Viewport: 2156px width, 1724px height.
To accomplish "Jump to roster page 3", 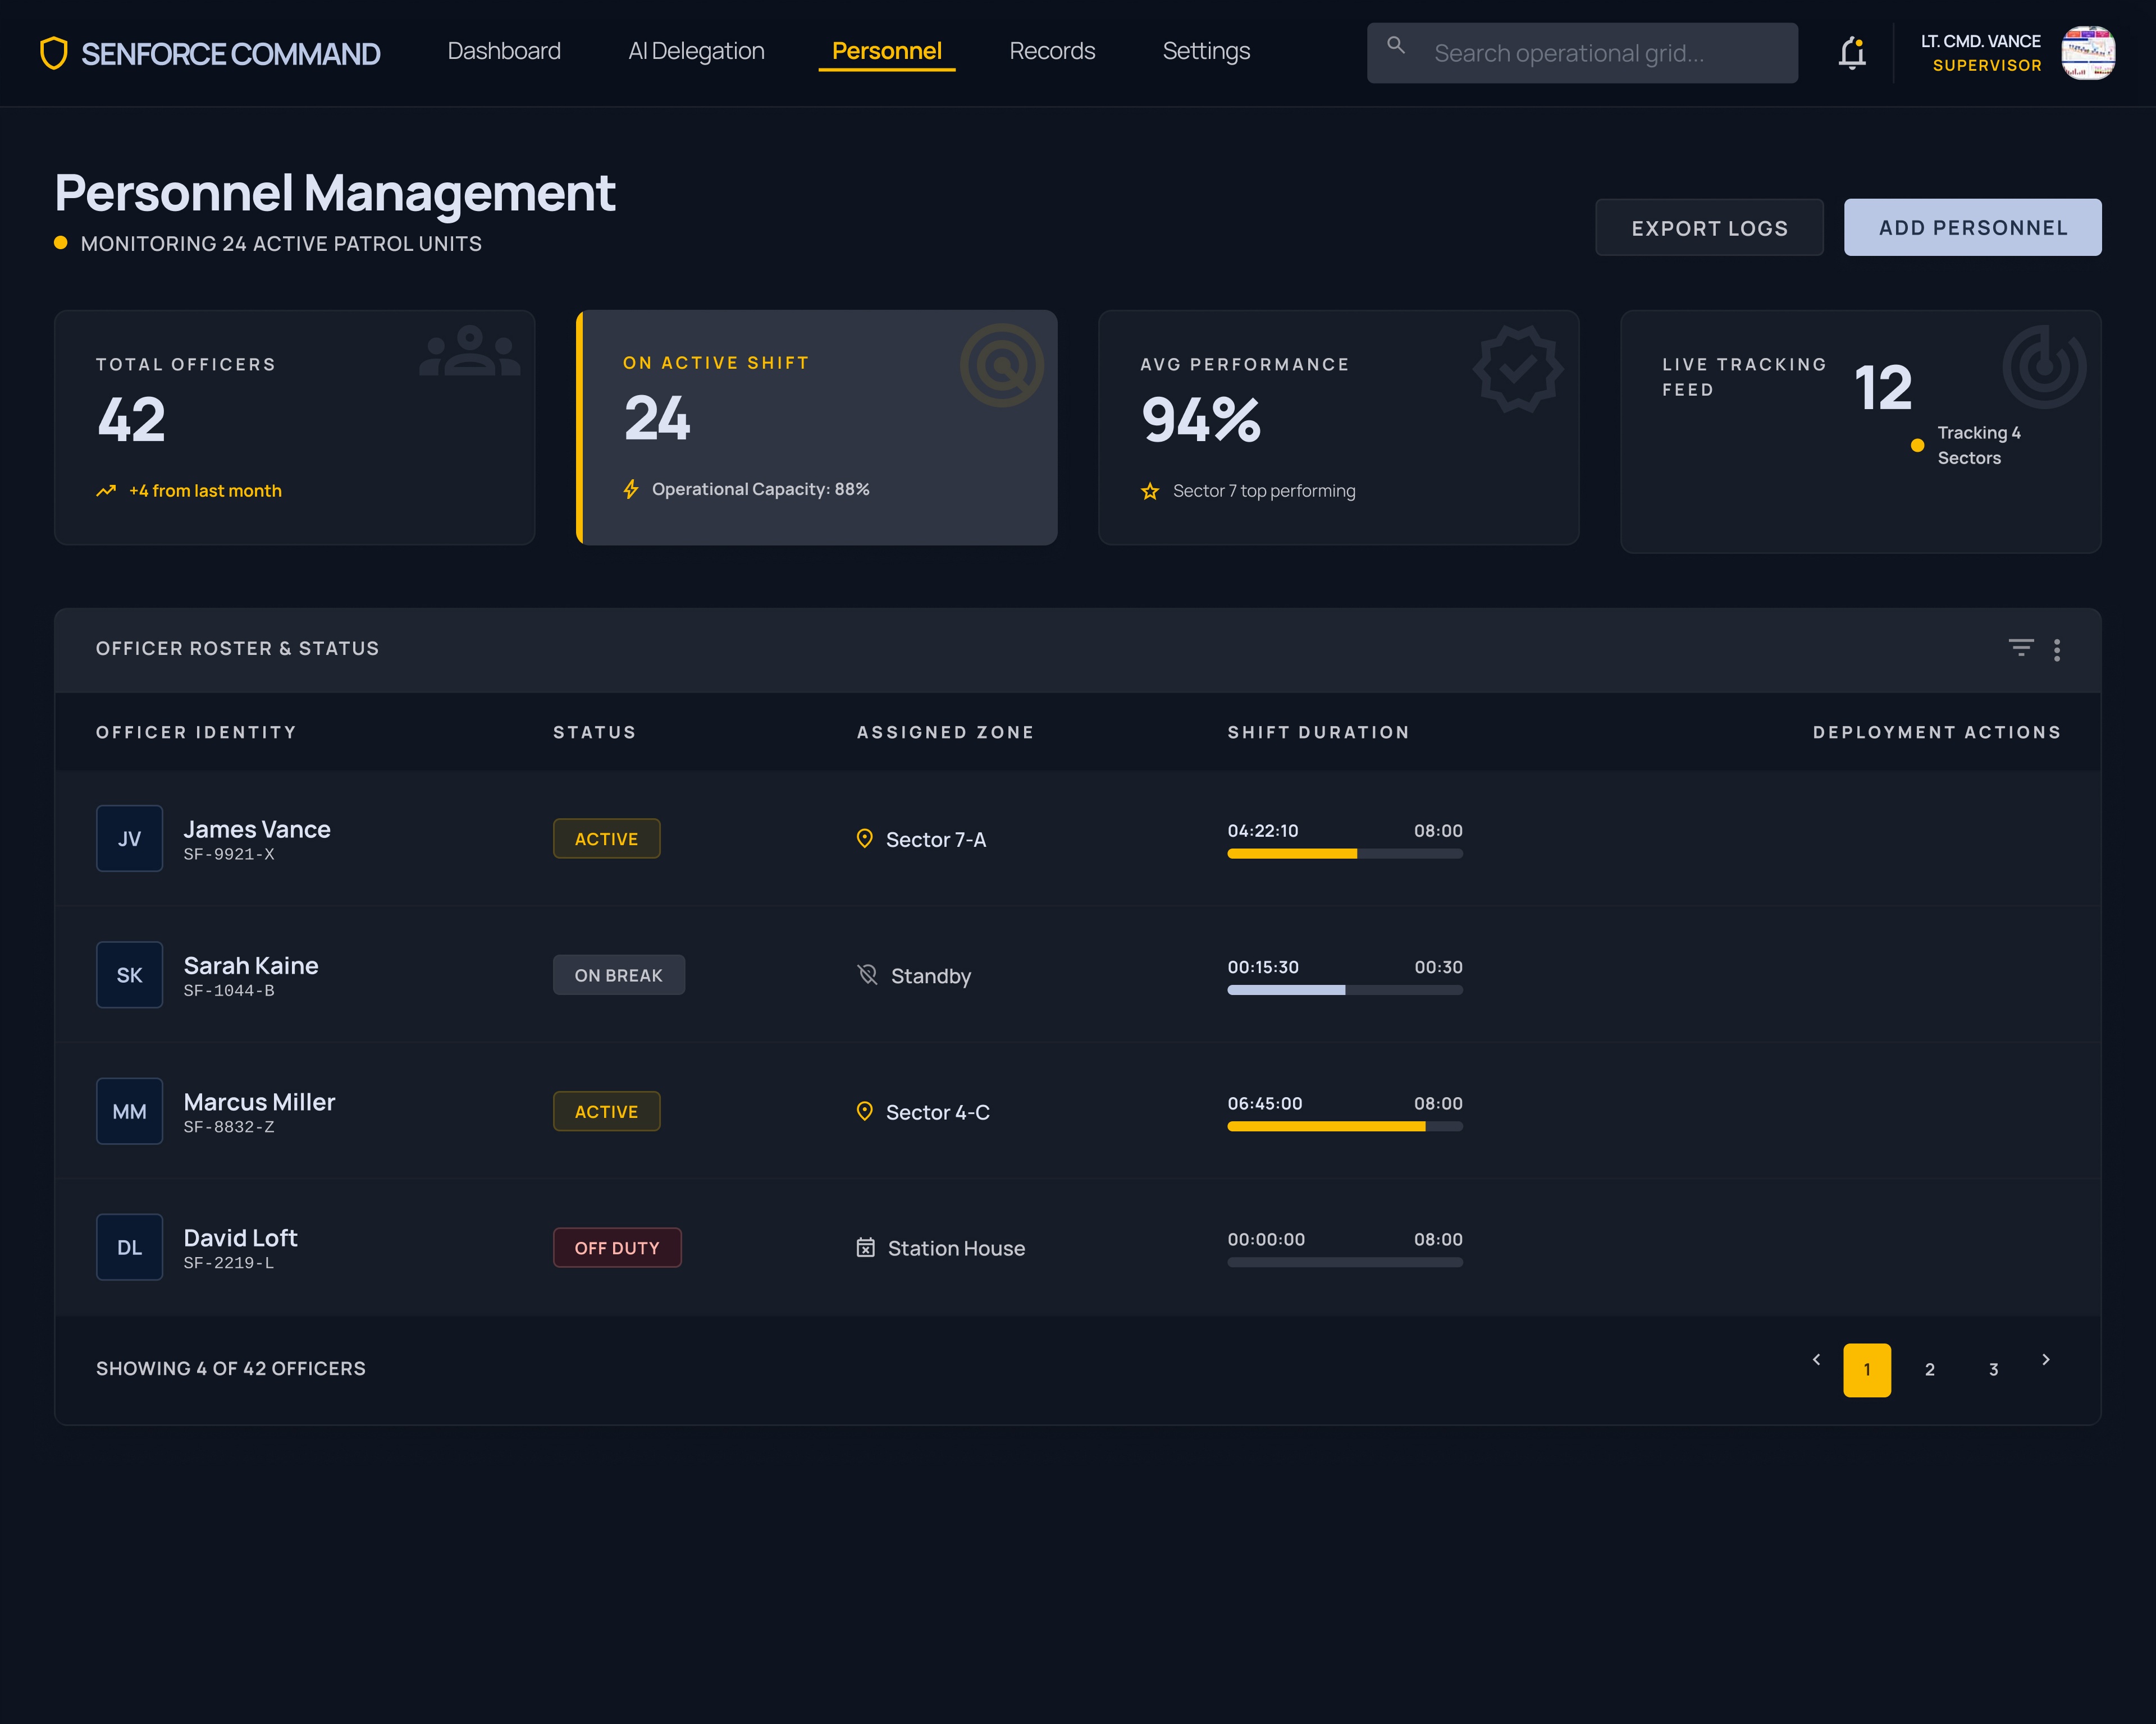I will coord(1993,1369).
